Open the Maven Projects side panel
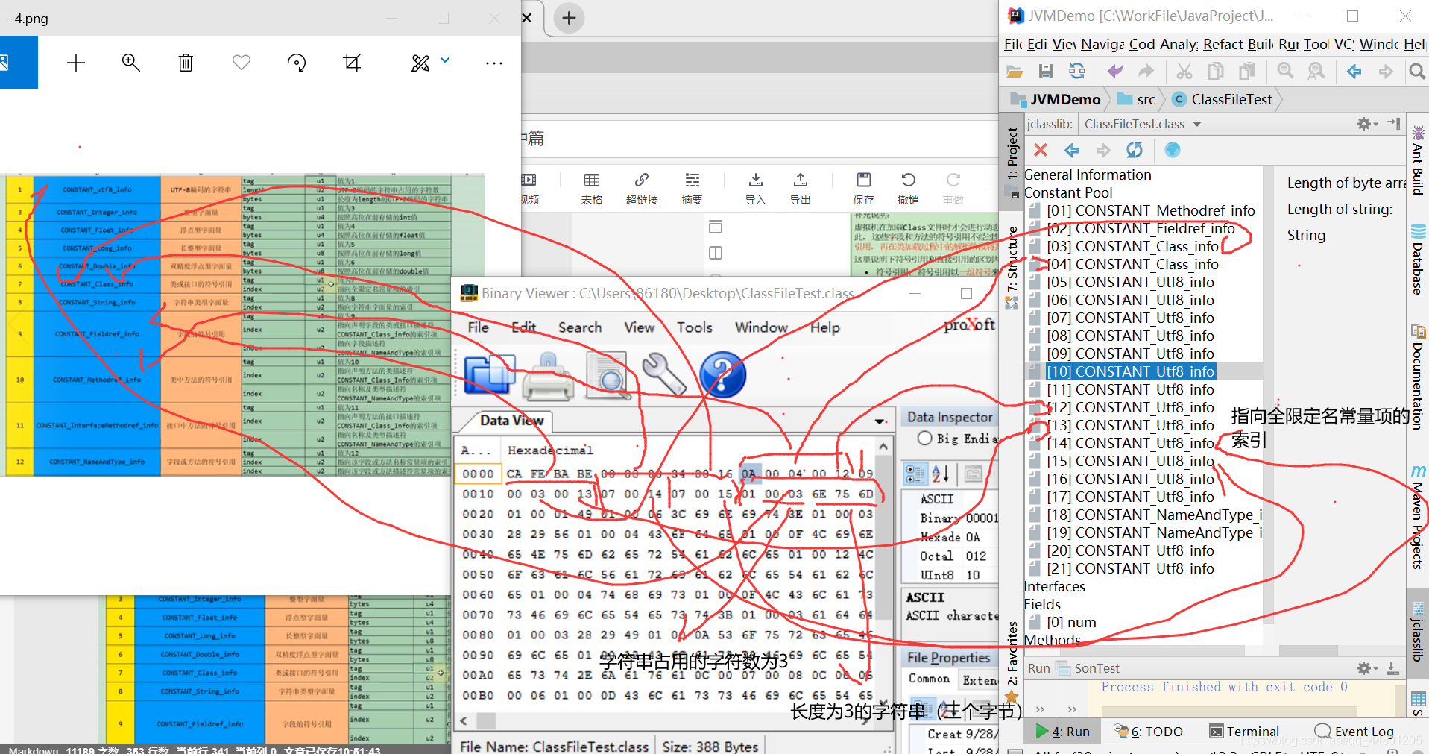 [1418, 516]
